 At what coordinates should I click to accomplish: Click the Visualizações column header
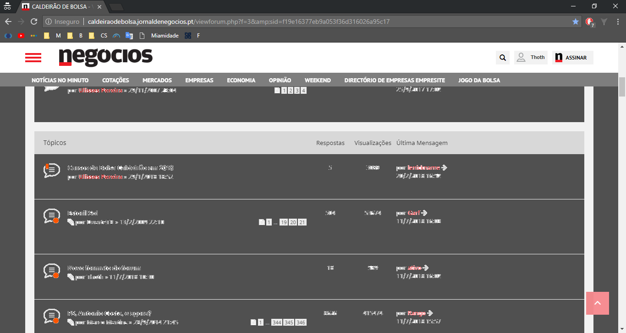point(373,143)
